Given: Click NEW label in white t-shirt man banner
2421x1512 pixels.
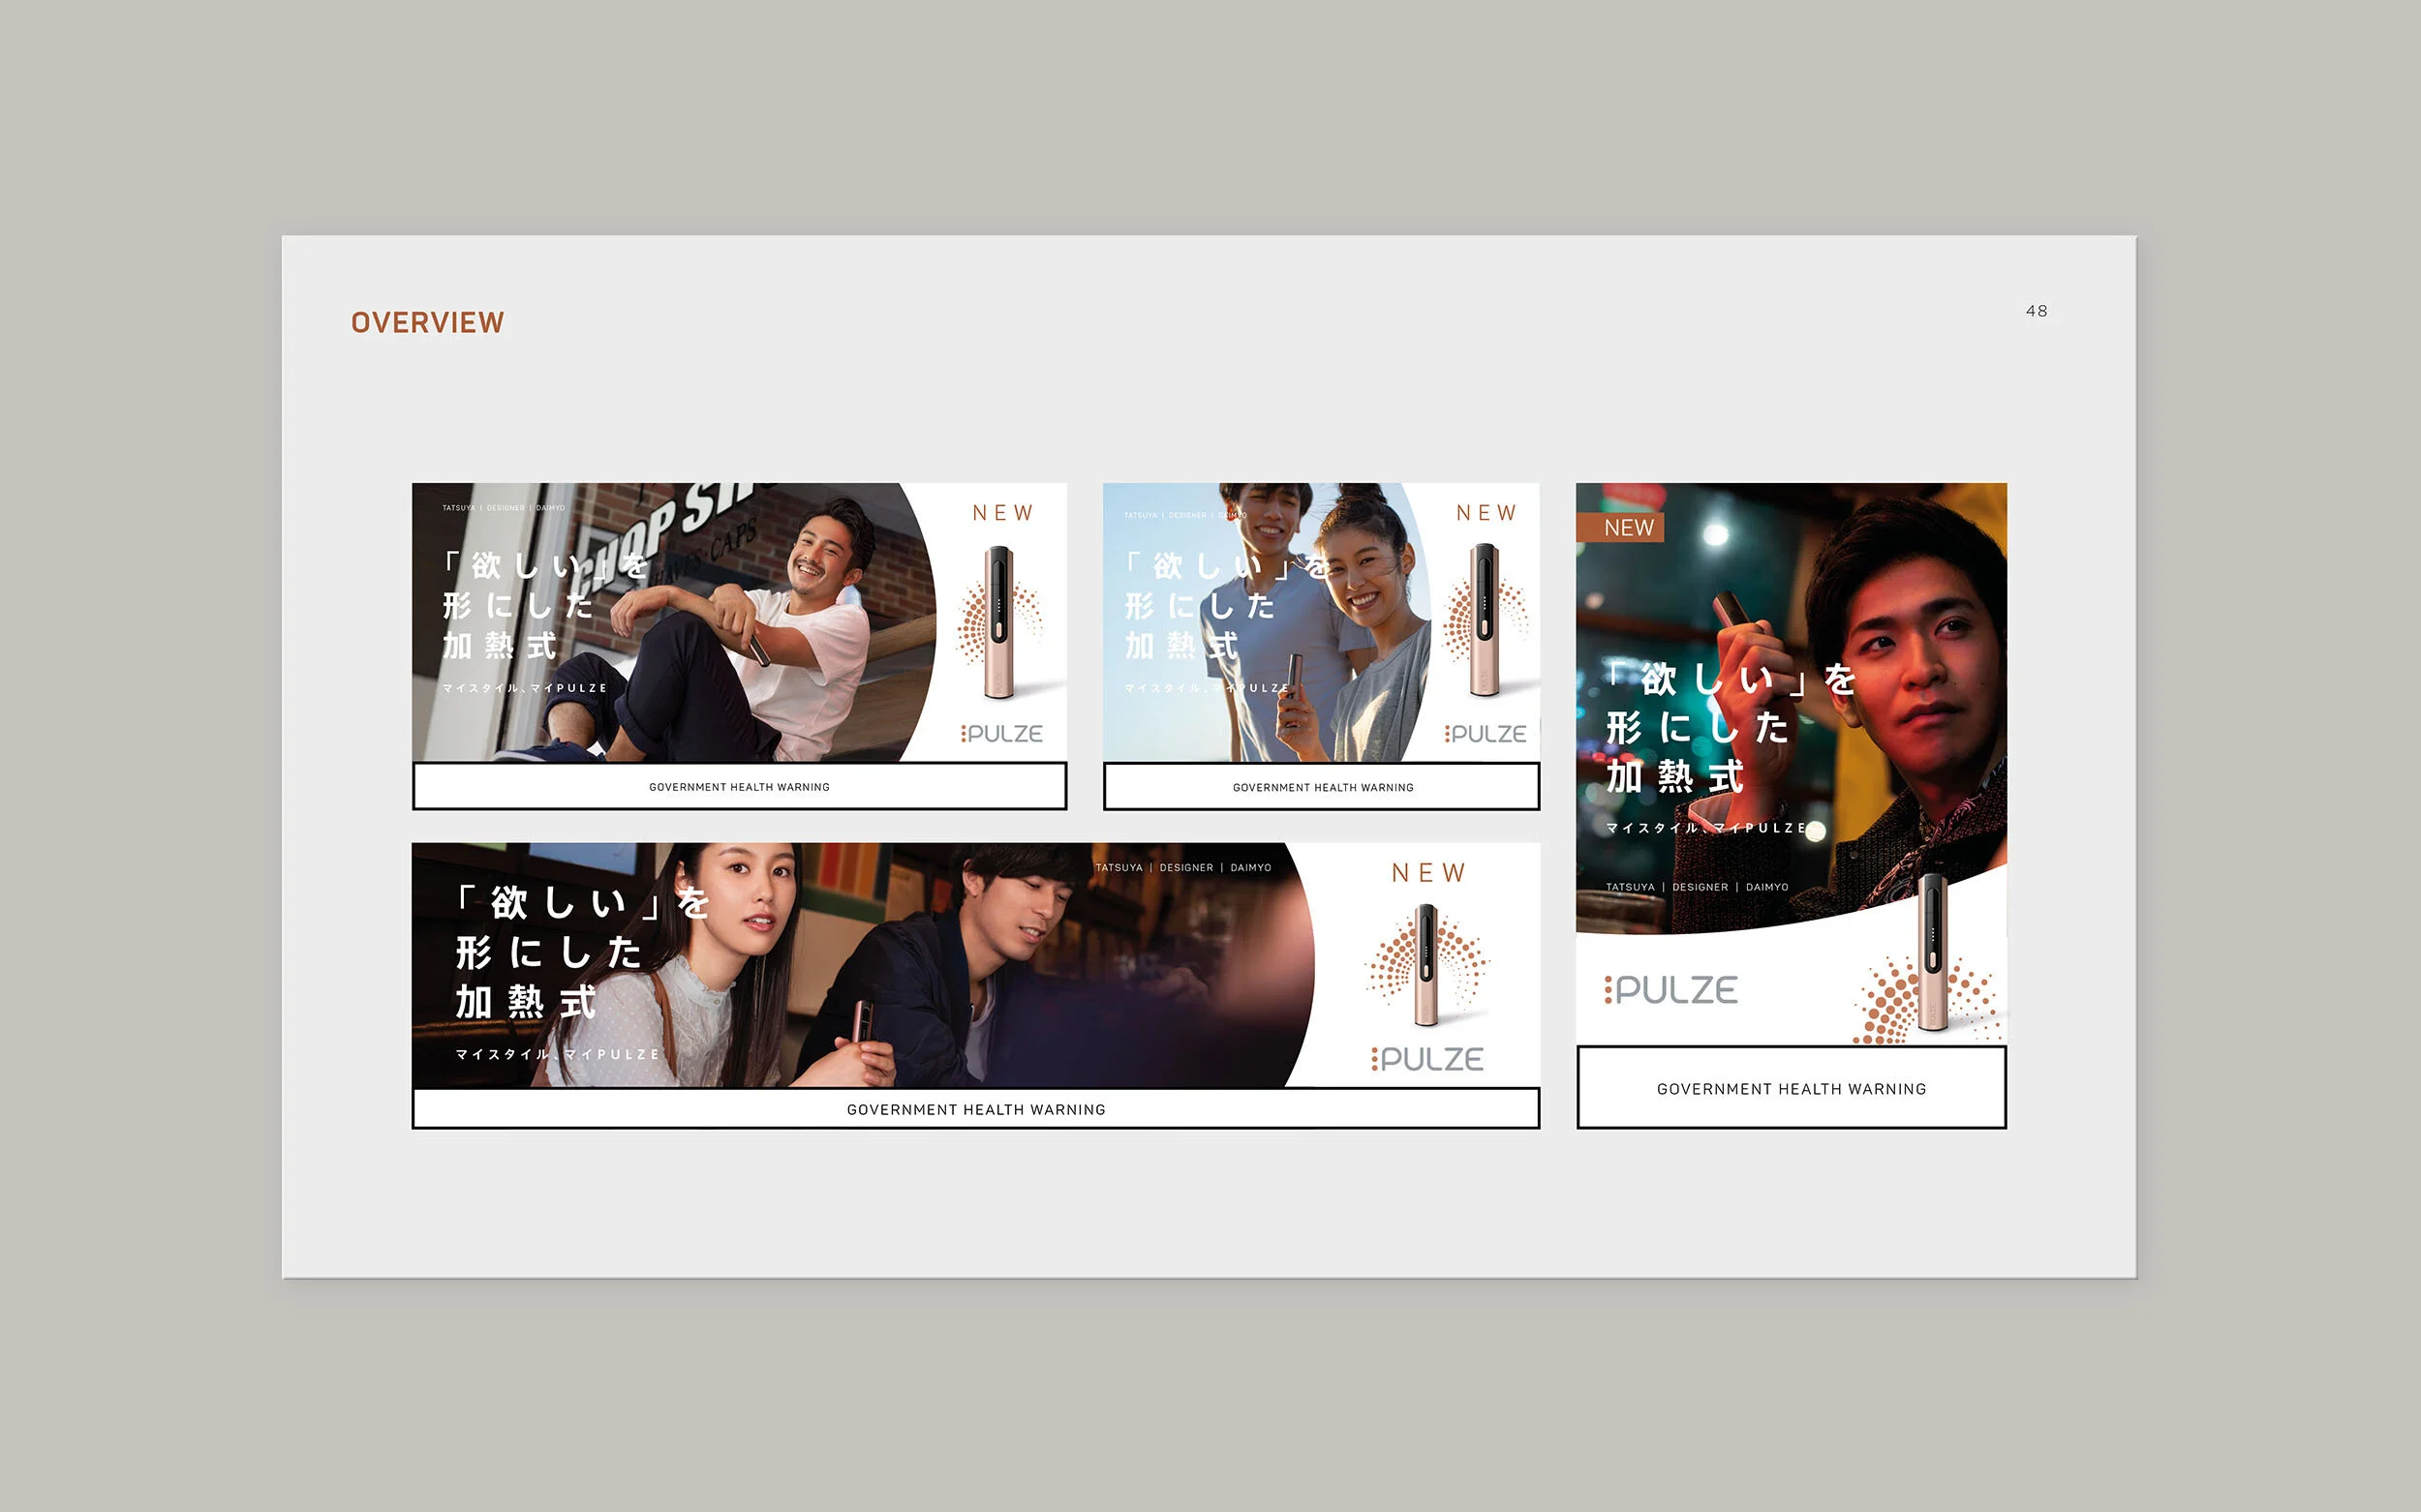Looking at the screenshot, I should tap(1002, 513).
